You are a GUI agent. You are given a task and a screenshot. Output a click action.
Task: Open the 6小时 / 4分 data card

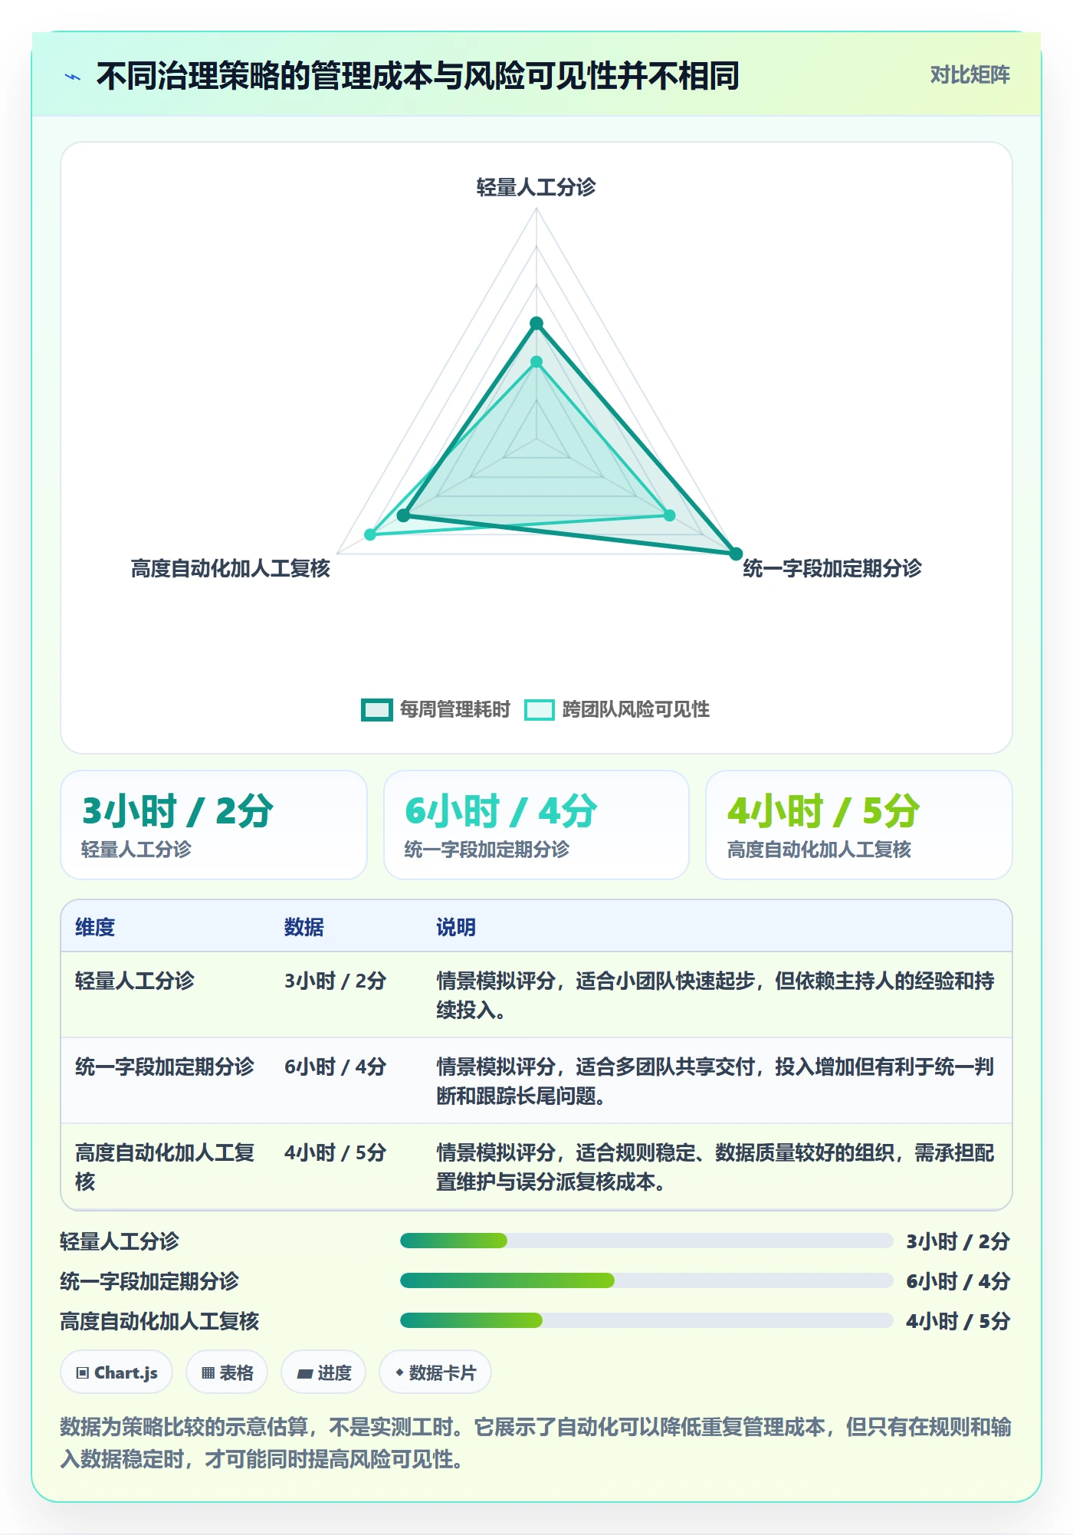tap(536, 825)
